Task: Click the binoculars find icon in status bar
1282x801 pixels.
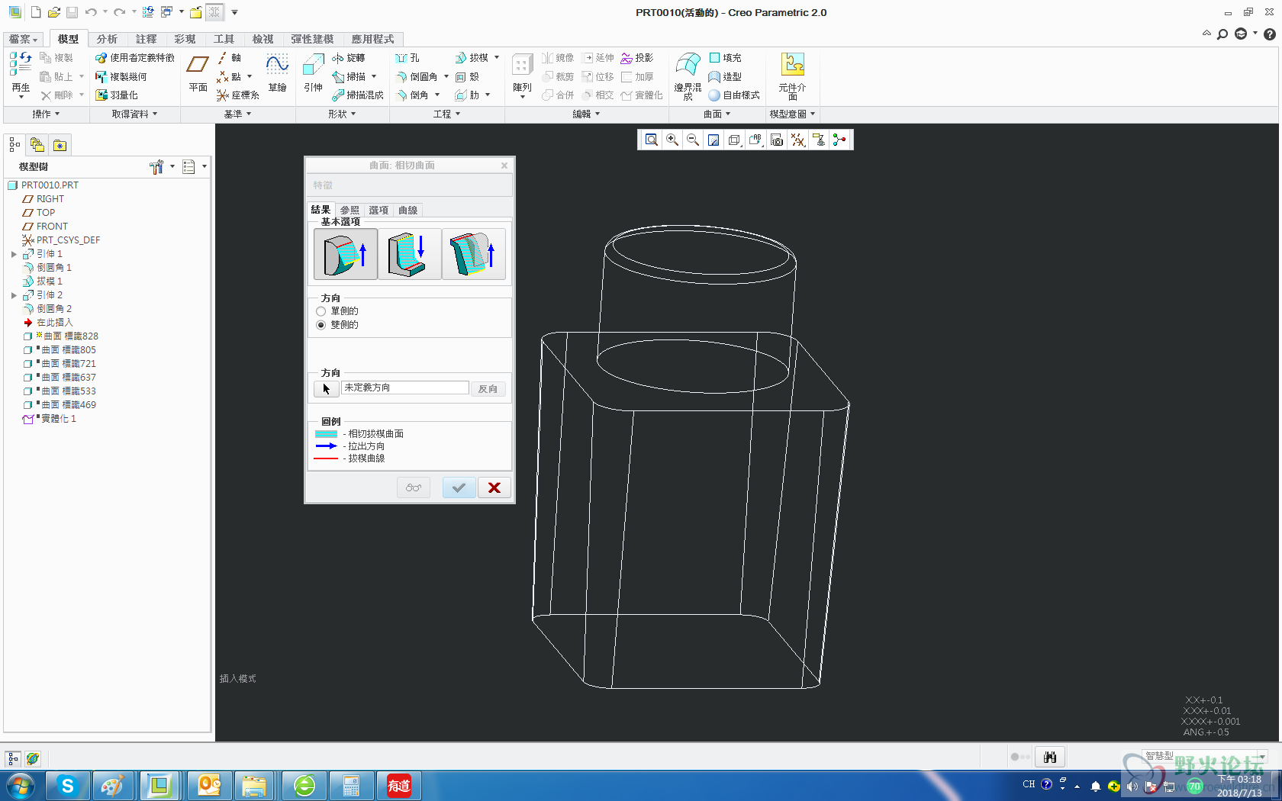Action: click(1050, 757)
